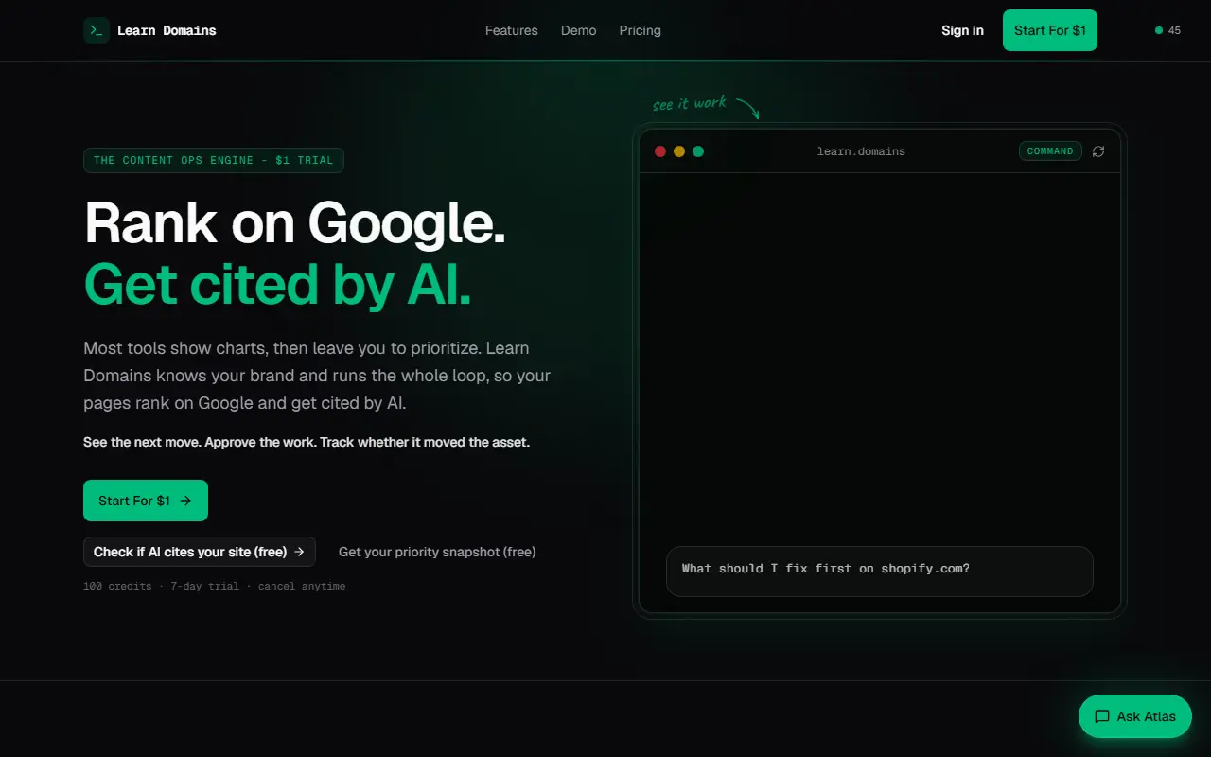Screen dimensions: 1211x757
Task: Click the green status dot beside 45
Action: 1159,30
